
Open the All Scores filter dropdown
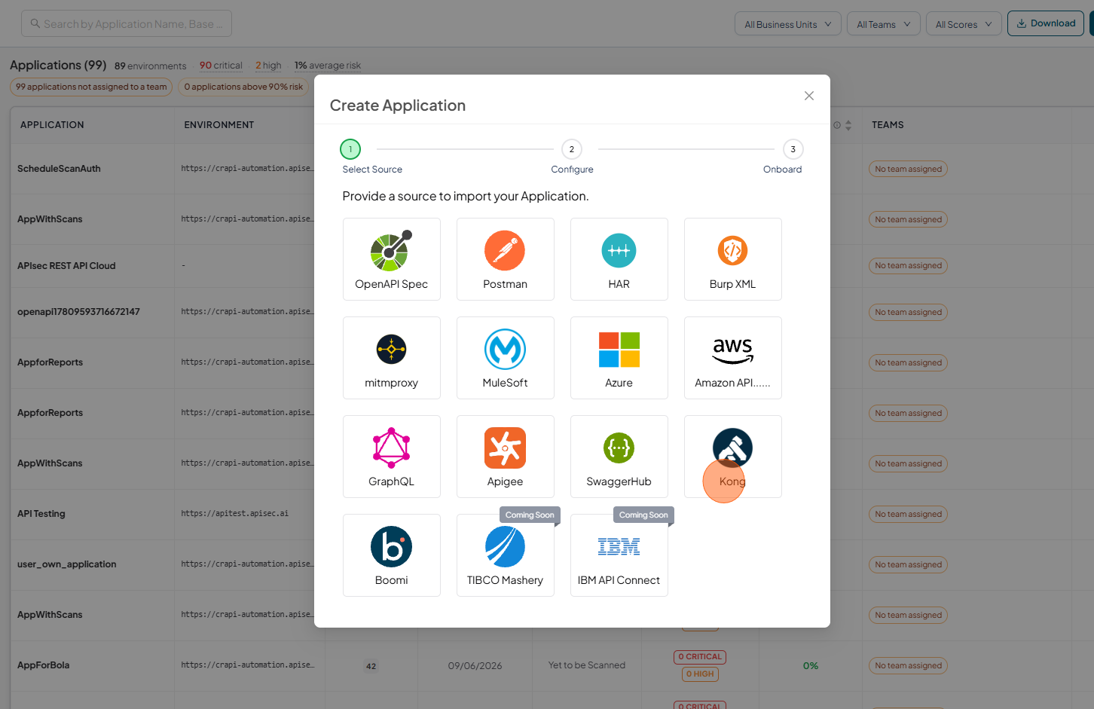coord(964,24)
